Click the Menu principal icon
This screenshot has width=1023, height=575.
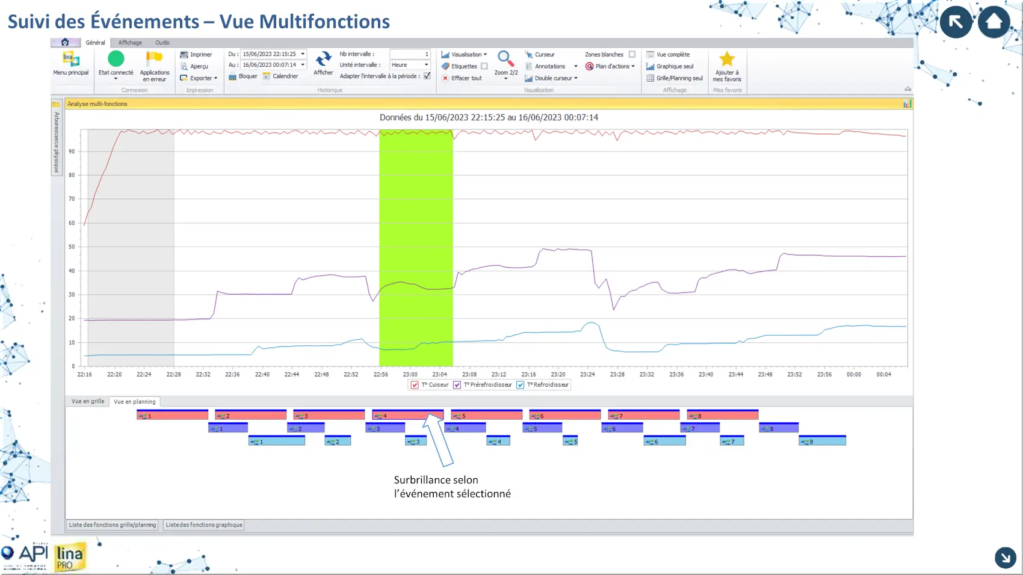click(x=70, y=60)
